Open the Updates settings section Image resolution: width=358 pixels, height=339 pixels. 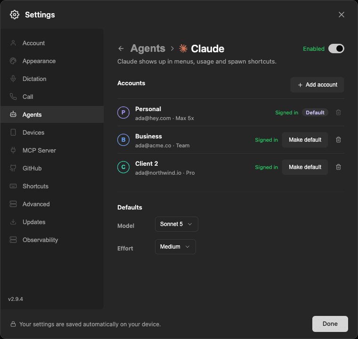coord(52,222)
